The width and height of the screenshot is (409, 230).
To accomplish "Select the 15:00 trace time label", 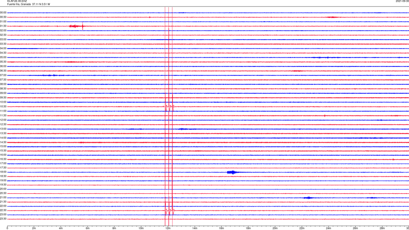I will click(x=3, y=146).
